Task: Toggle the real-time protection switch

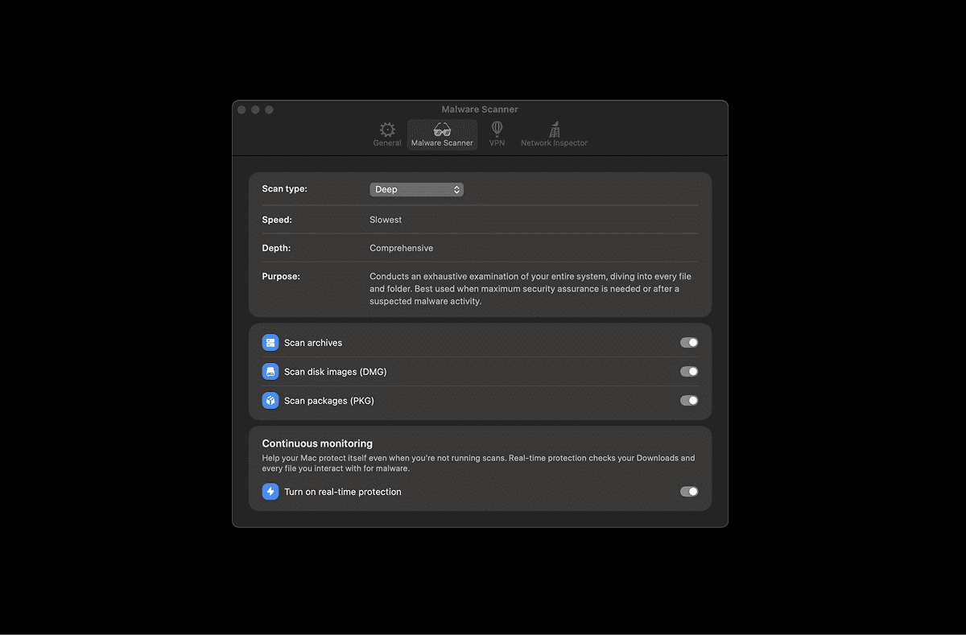Action: 688,492
